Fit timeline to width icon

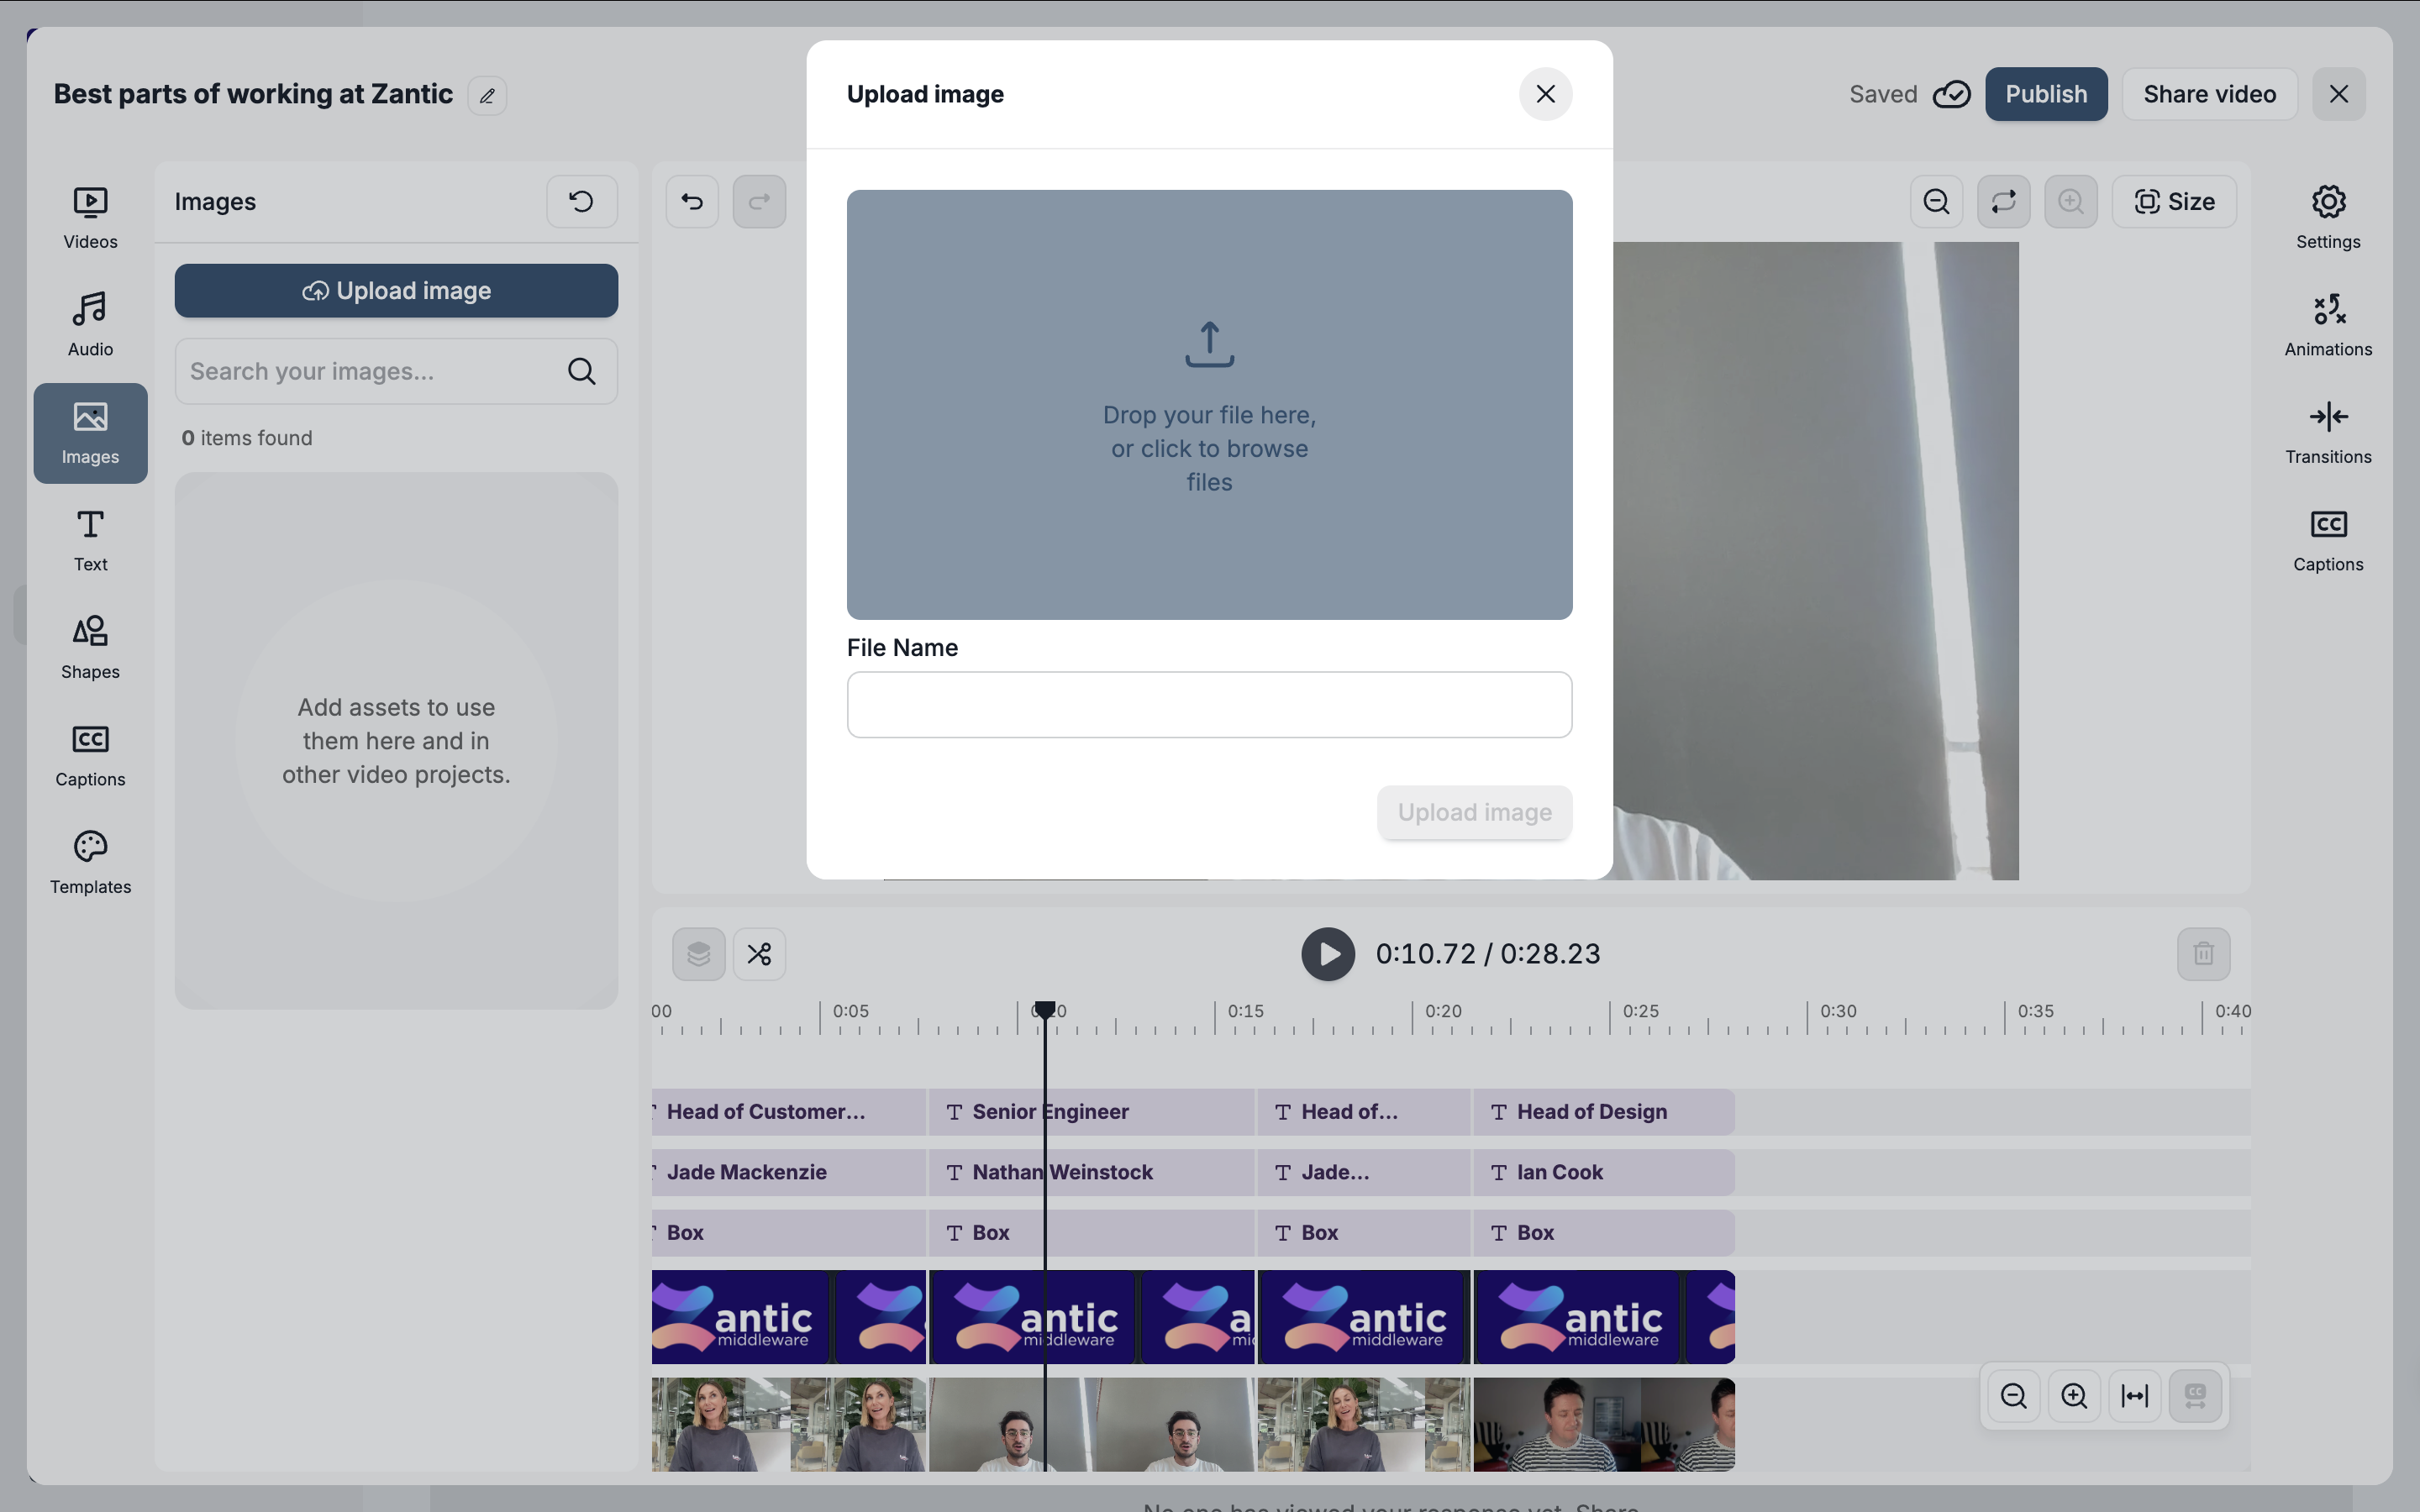[2134, 1396]
